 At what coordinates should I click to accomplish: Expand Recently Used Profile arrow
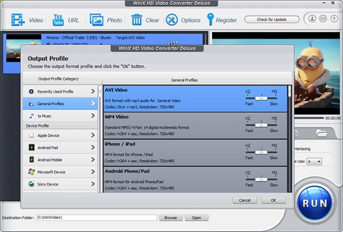pyautogui.click(x=93, y=91)
